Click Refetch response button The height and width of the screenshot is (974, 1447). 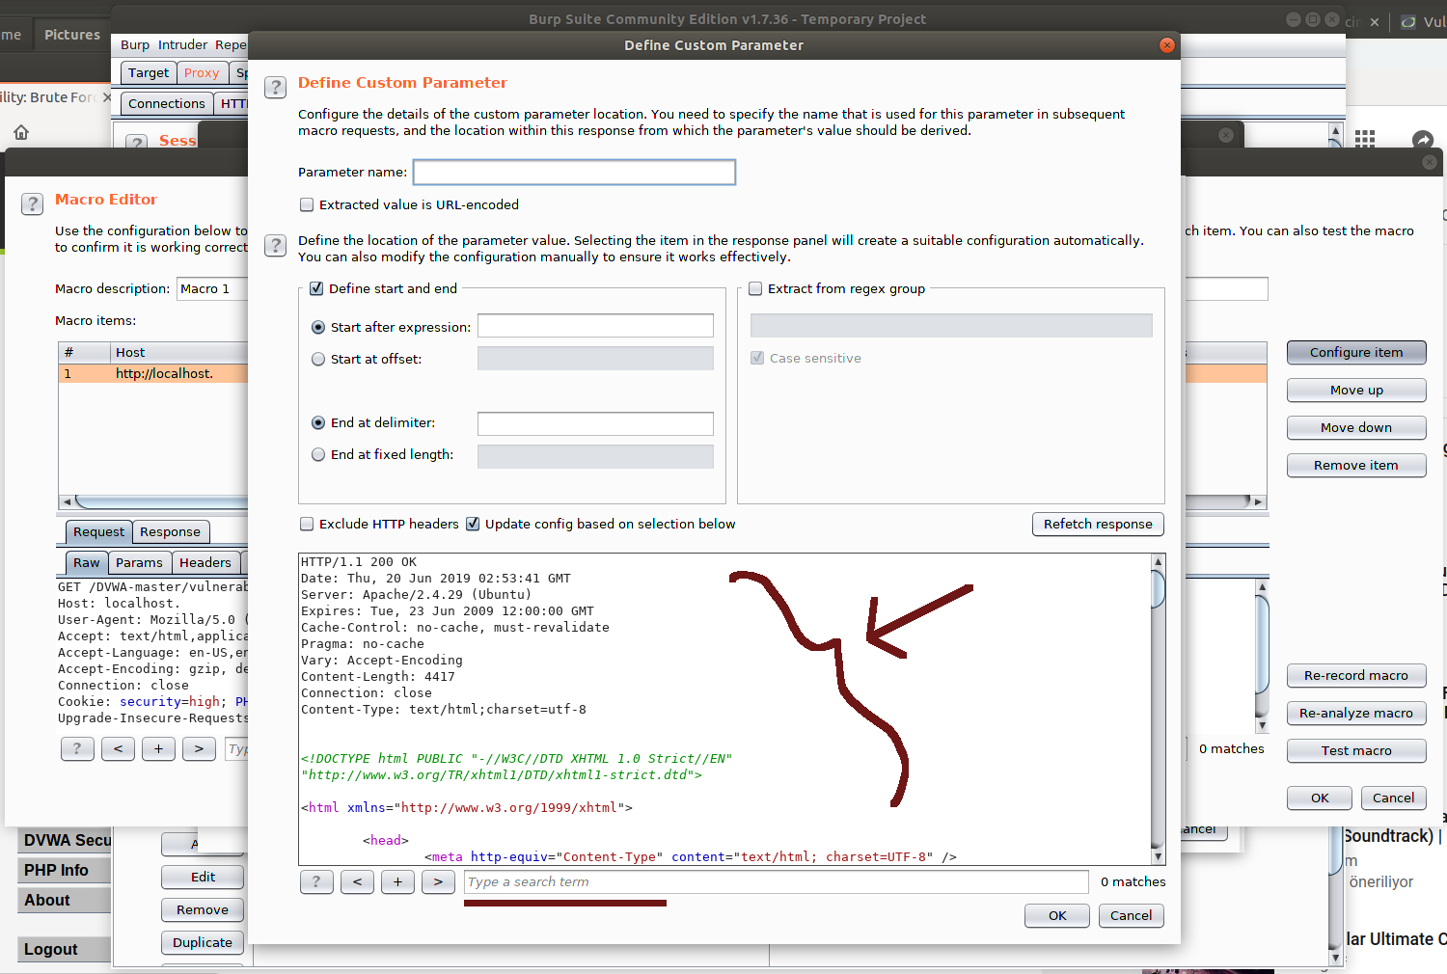(1098, 524)
